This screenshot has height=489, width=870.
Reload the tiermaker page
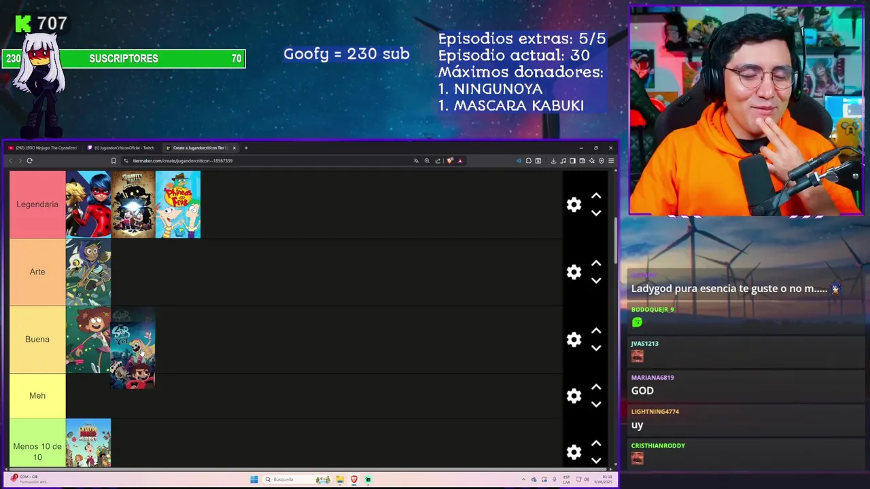pyautogui.click(x=30, y=161)
